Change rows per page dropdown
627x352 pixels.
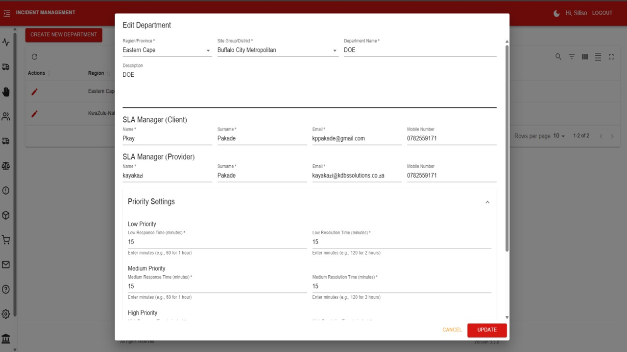pyautogui.click(x=559, y=136)
